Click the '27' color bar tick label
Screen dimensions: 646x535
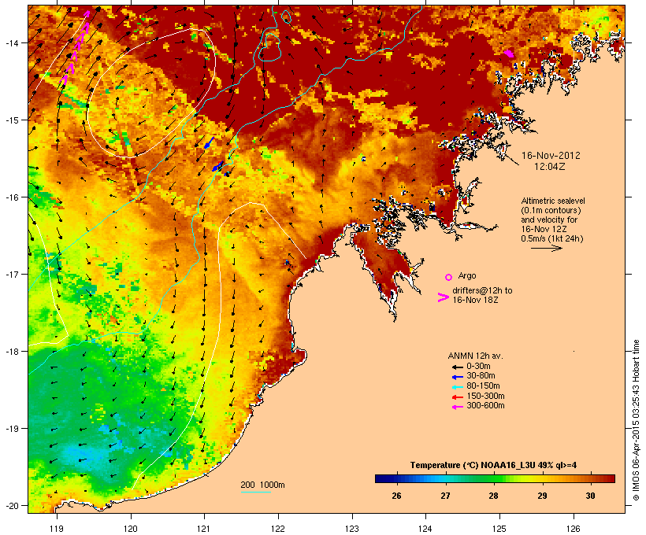tap(445, 496)
